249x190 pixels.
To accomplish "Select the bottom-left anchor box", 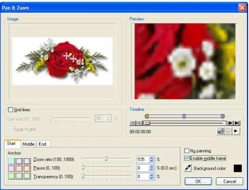I will point(11,176).
